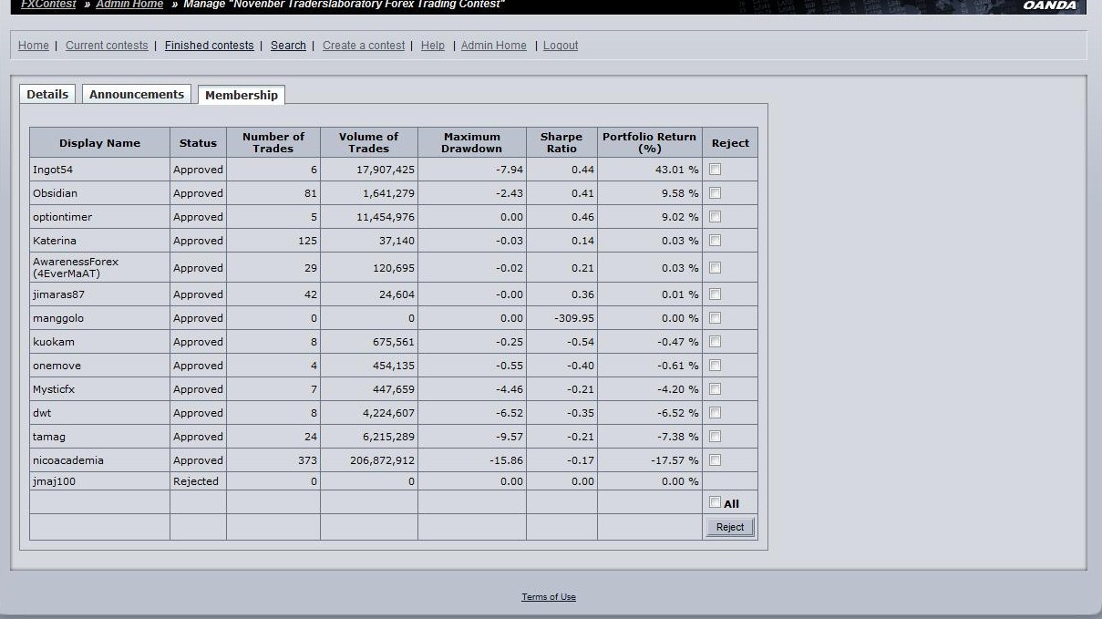This screenshot has height=619, width=1102.
Task: Click the -15.86 maximum drawdown value
Action: [507, 460]
